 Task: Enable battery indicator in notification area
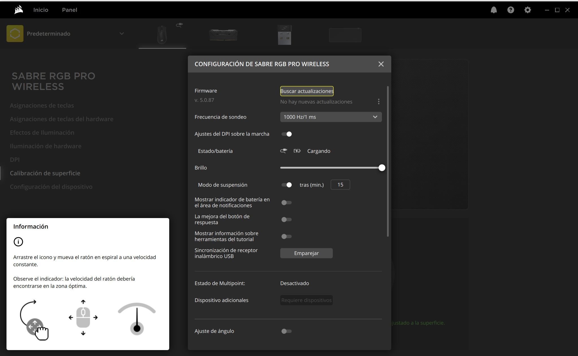pyautogui.click(x=286, y=203)
